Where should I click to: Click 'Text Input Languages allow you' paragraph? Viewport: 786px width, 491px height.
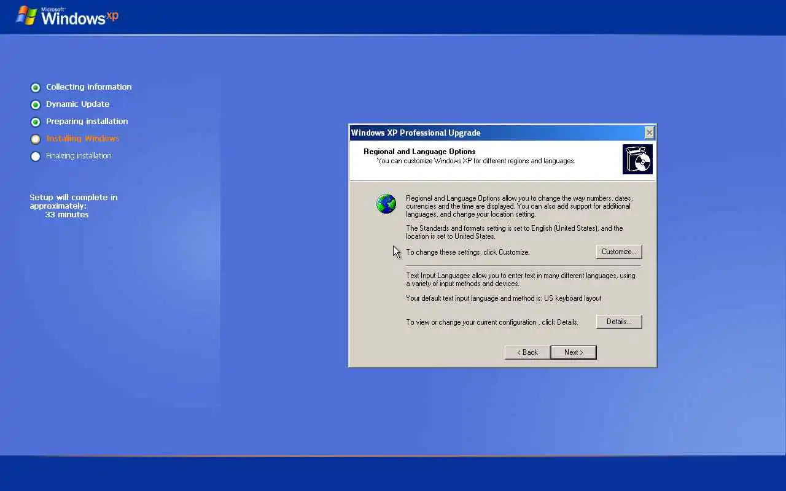(521, 280)
